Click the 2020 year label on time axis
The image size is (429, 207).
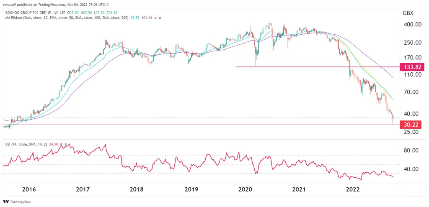tap(245, 189)
